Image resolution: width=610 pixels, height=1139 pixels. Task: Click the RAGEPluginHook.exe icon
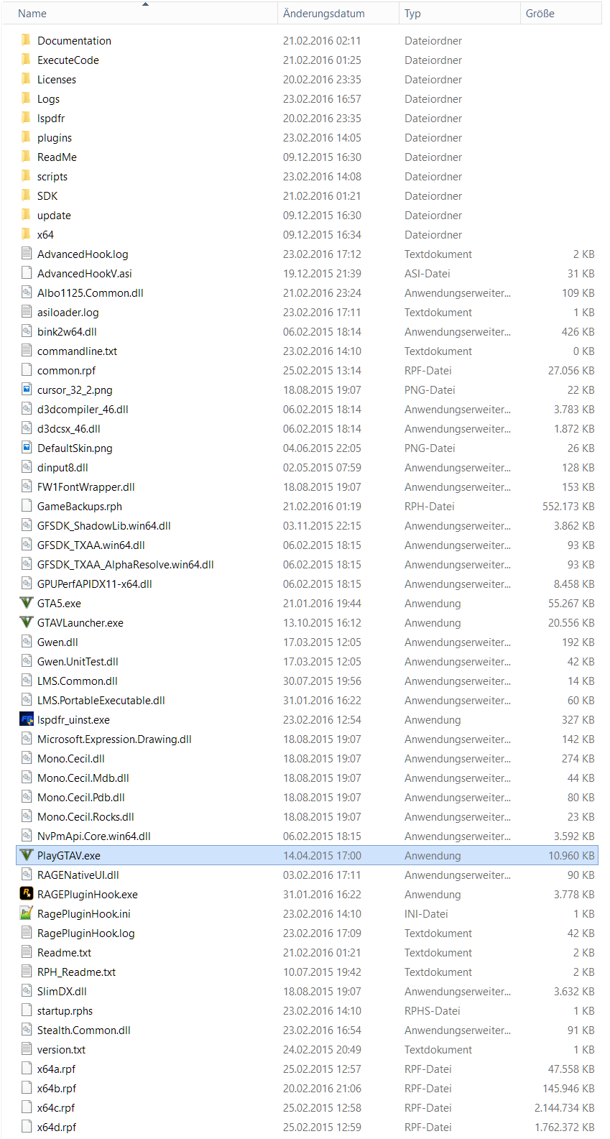(27, 894)
